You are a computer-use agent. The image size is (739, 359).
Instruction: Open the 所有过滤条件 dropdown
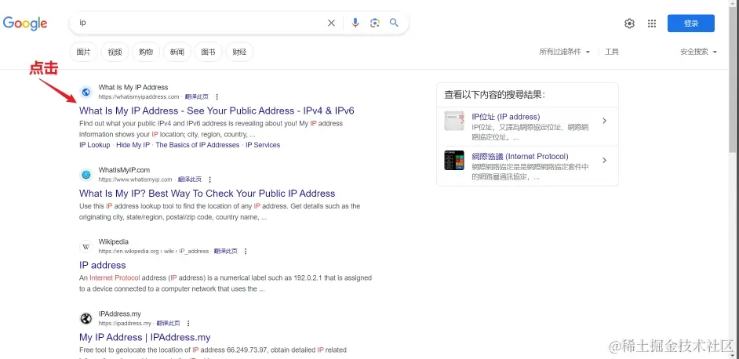click(x=565, y=52)
